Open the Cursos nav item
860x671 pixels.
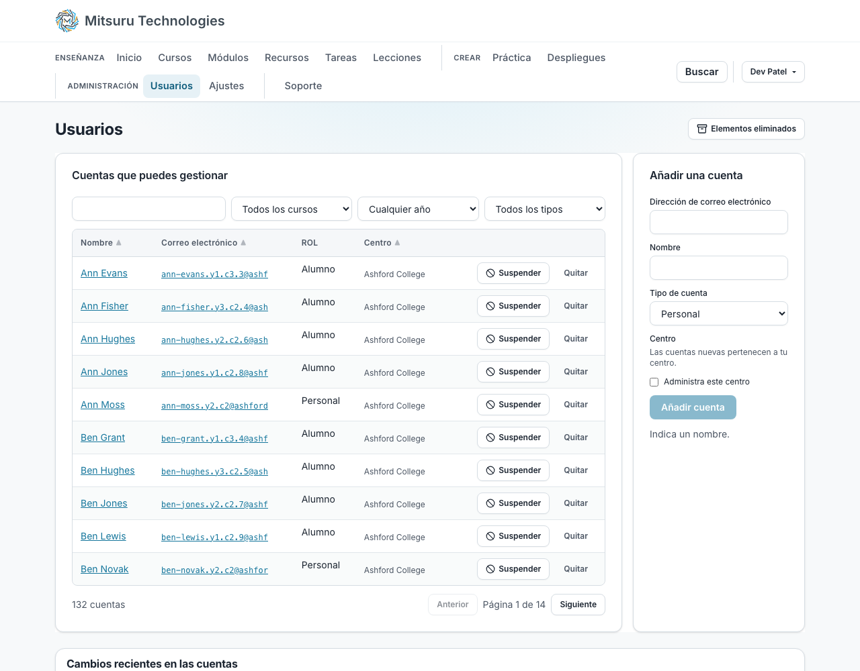[x=175, y=58]
